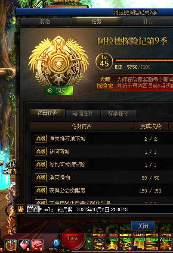Show the 赛季任务 task list
This screenshot has height=253, width=173.
[x=118, y=113]
